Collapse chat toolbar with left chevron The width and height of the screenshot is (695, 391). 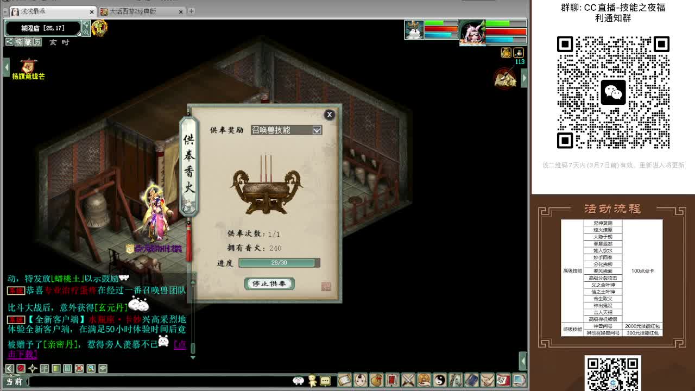coord(9,368)
